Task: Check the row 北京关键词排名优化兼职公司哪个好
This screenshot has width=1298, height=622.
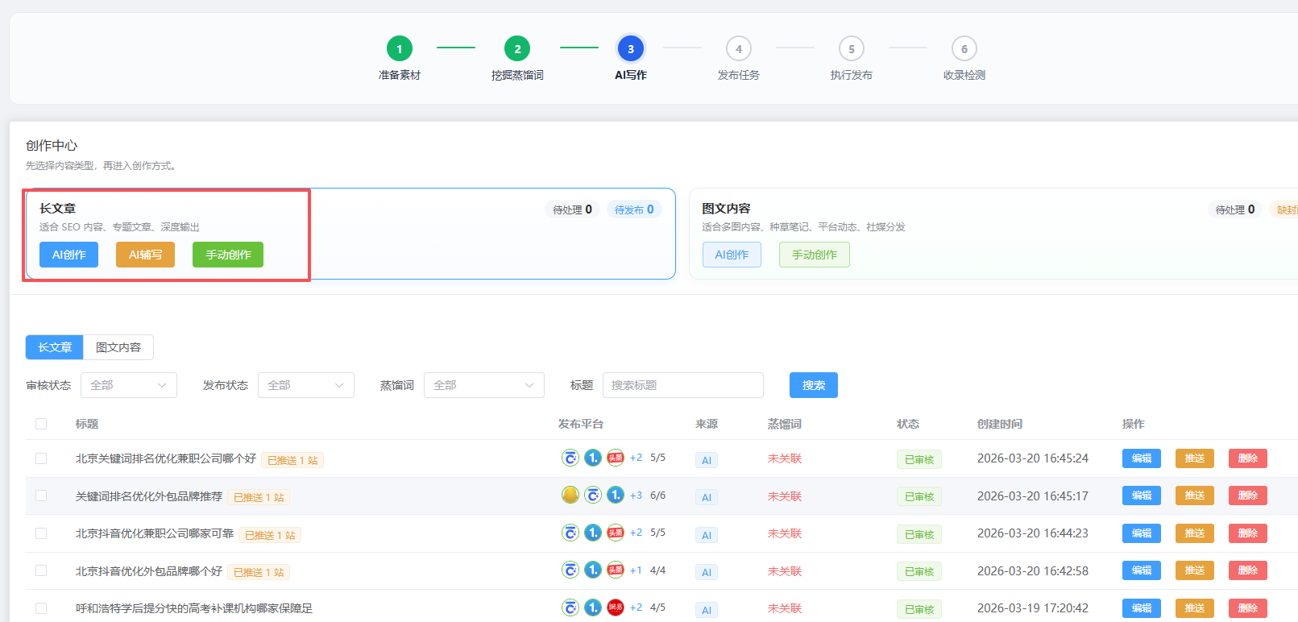Action: pos(41,458)
